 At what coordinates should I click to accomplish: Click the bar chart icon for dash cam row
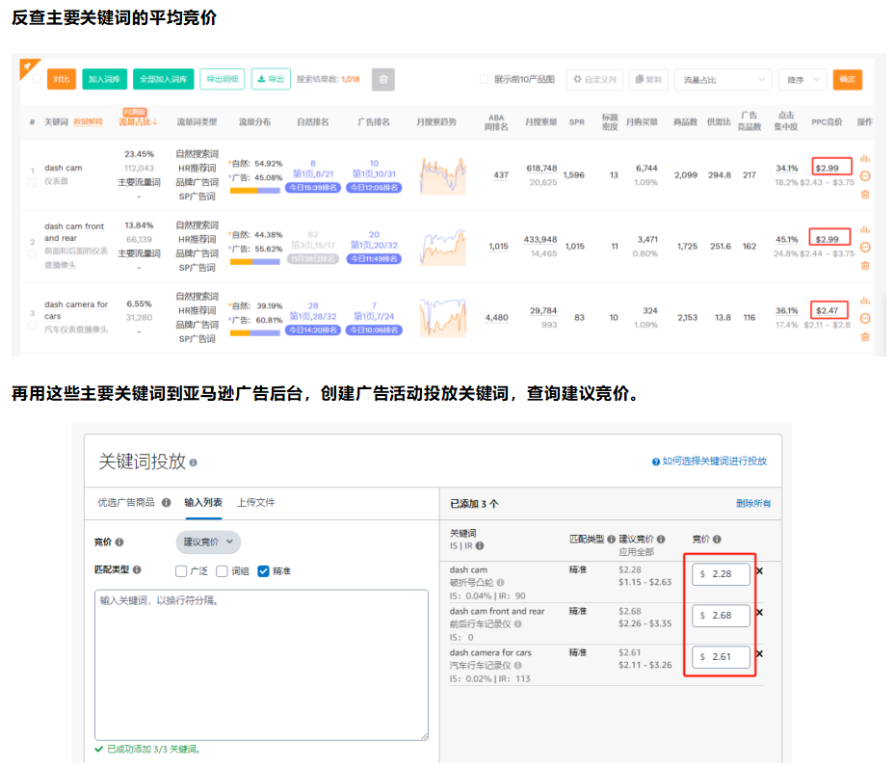[864, 158]
